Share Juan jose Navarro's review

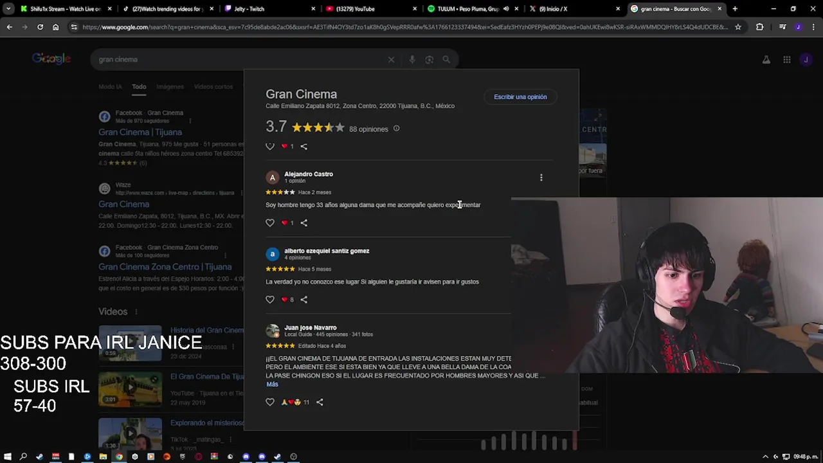tap(320, 402)
